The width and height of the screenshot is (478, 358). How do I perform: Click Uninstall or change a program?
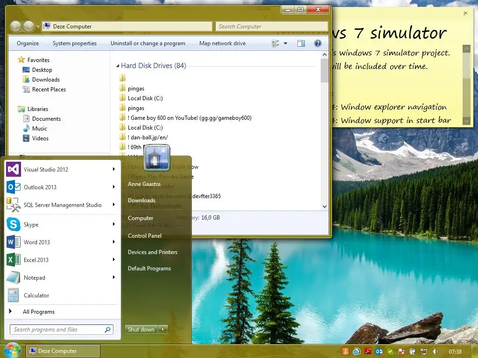point(148,43)
